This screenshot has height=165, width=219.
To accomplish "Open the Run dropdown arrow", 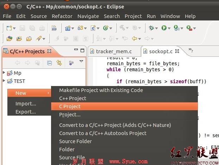I will (x=169, y=29).
